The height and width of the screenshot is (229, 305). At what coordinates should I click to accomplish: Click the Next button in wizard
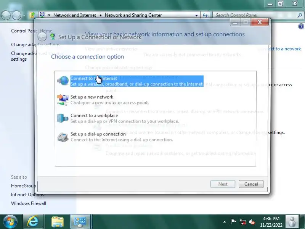223,184
